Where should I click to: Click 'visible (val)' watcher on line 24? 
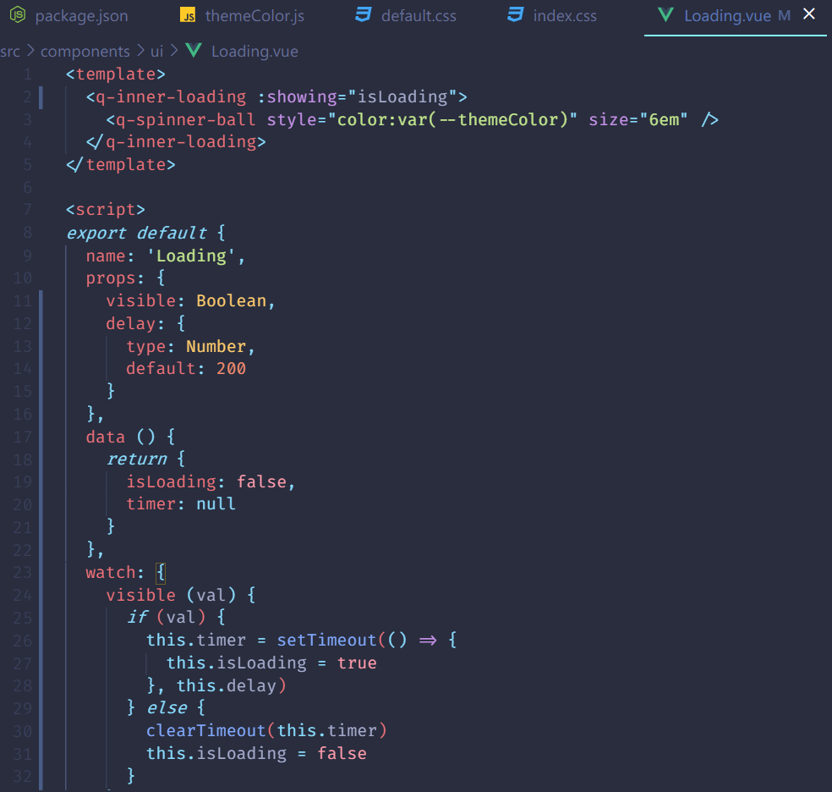pyautogui.click(x=171, y=595)
